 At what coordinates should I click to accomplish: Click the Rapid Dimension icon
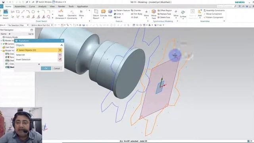click(x=61, y=12)
